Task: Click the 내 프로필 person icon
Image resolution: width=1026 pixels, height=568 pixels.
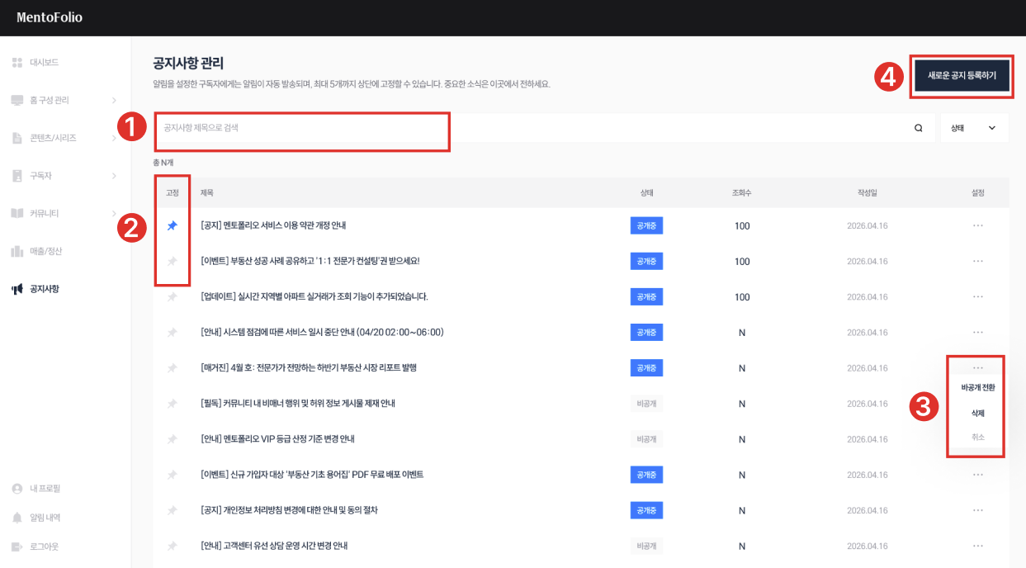Action: click(x=17, y=489)
